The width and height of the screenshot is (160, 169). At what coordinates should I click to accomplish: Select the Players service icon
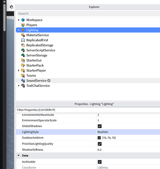pos(23,25)
